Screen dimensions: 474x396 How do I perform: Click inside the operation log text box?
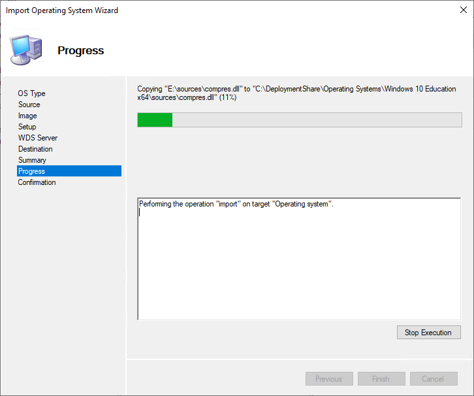click(299, 261)
